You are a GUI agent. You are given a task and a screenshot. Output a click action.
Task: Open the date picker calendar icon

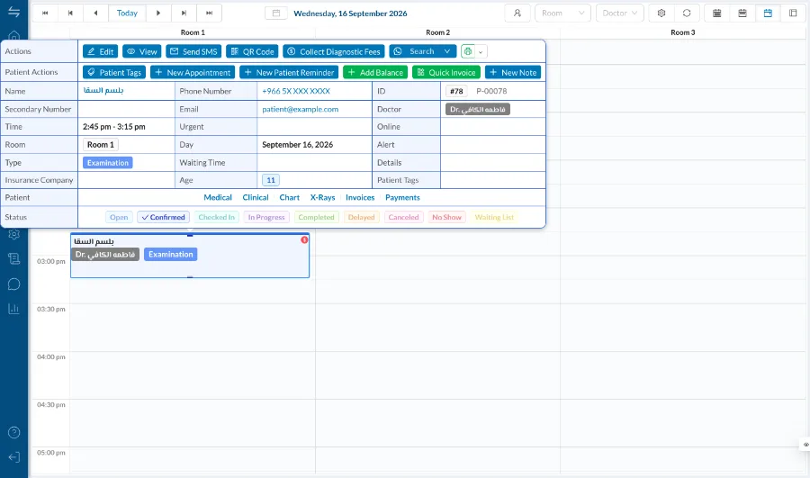point(276,13)
